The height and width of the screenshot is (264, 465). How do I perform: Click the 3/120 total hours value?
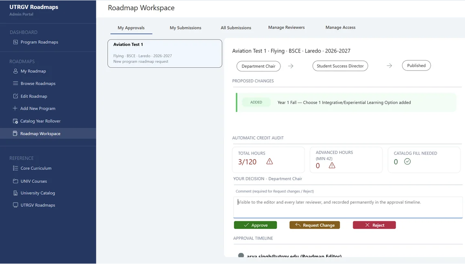[x=247, y=162]
